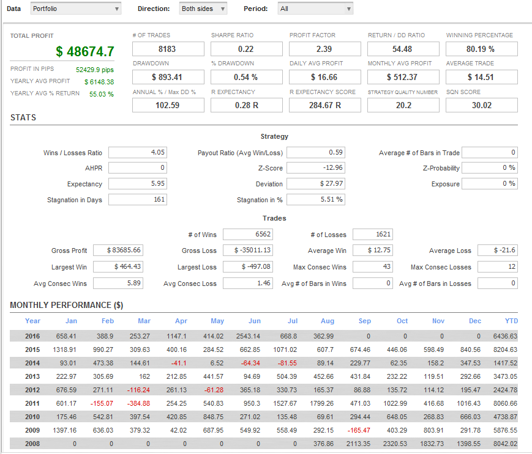Click 2014 April loss -41.1

pos(179,364)
